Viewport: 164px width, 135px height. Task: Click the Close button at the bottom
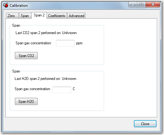[x=145, y=124]
